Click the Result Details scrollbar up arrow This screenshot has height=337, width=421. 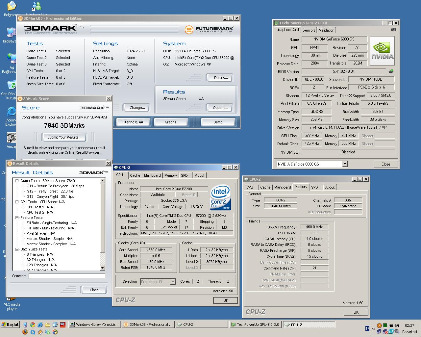[x=102, y=181]
